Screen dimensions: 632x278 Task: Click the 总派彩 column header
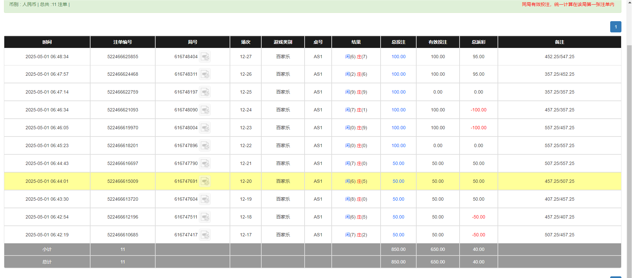tap(478, 42)
